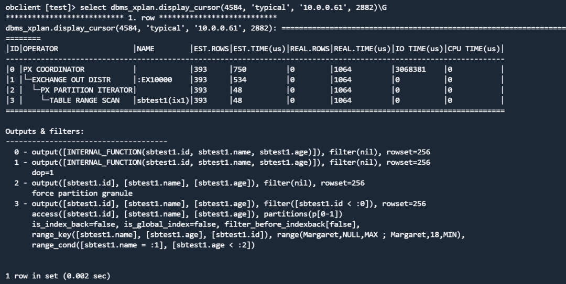Click the IO TIME(us) column header
Viewport: 566px width, 284px height.
point(419,49)
